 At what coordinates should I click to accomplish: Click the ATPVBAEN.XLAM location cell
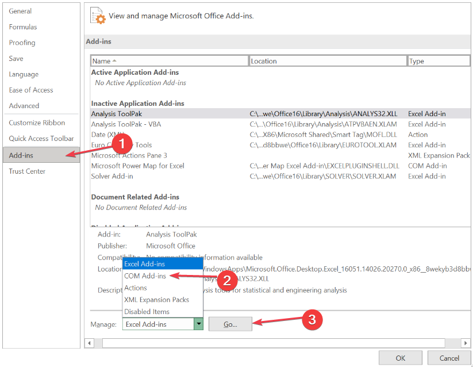pos(324,124)
